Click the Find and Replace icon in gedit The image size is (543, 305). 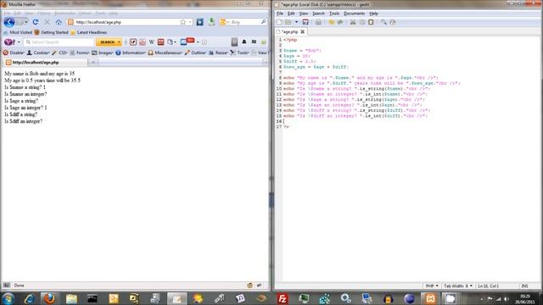[x=393, y=22]
